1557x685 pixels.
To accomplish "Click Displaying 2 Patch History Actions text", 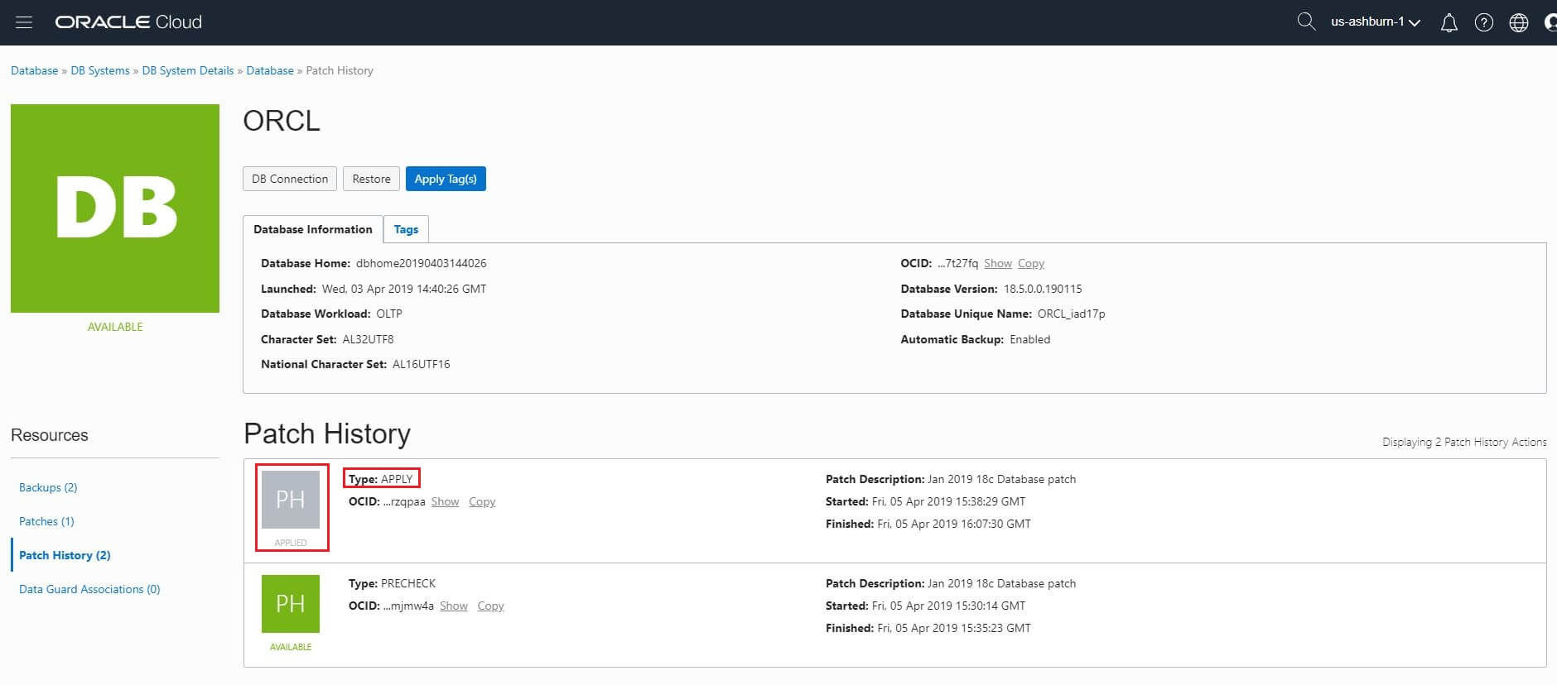I will coord(1464,442).
